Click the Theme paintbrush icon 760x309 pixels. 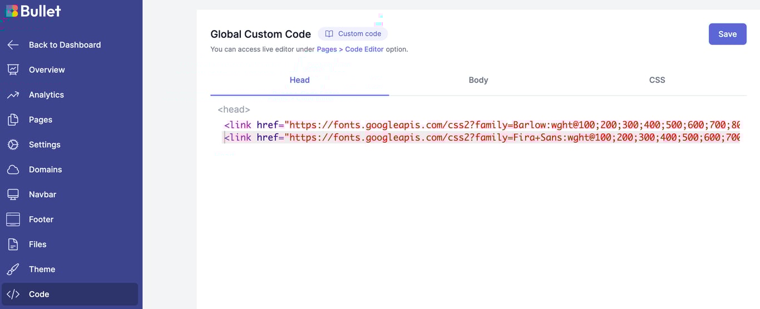pyautogui.click(x=13, y=270)
